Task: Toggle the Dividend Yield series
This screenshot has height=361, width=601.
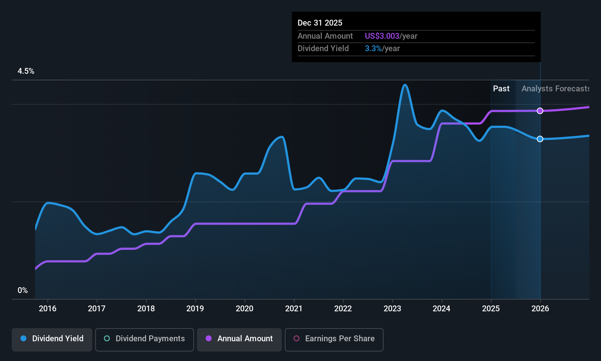Action: pos(52,339)
